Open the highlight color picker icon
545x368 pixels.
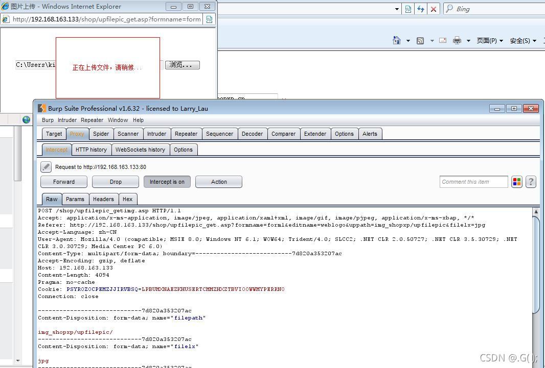[x=517, y=182]
